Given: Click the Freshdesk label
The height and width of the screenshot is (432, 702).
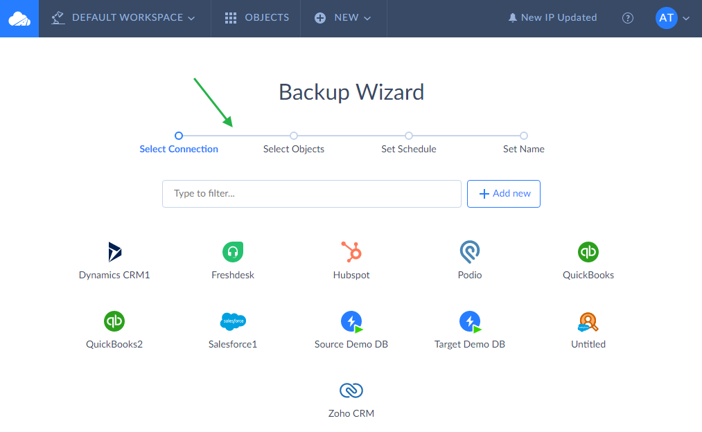Looking at the screenshot, I should (x=233, y=275).
